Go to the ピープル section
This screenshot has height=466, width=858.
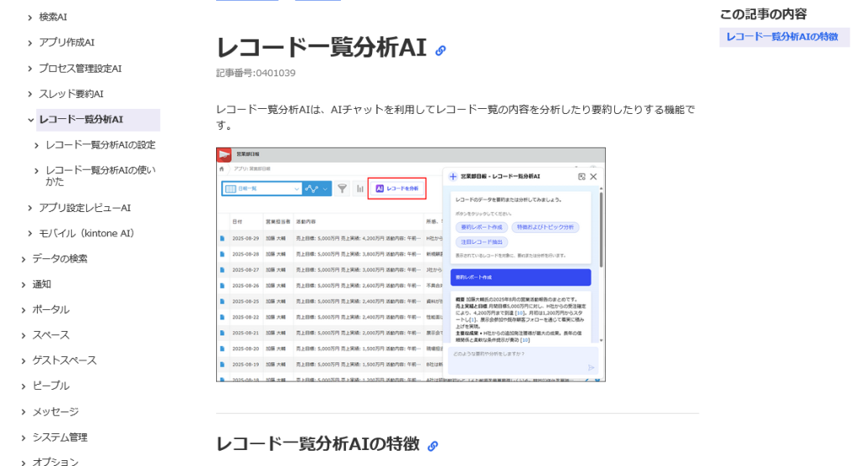point(50,386)
